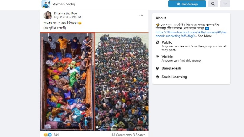The height and width of the screenshot is (137, 244).
Task: Expand About description with See More
Action: click(205, 36)
